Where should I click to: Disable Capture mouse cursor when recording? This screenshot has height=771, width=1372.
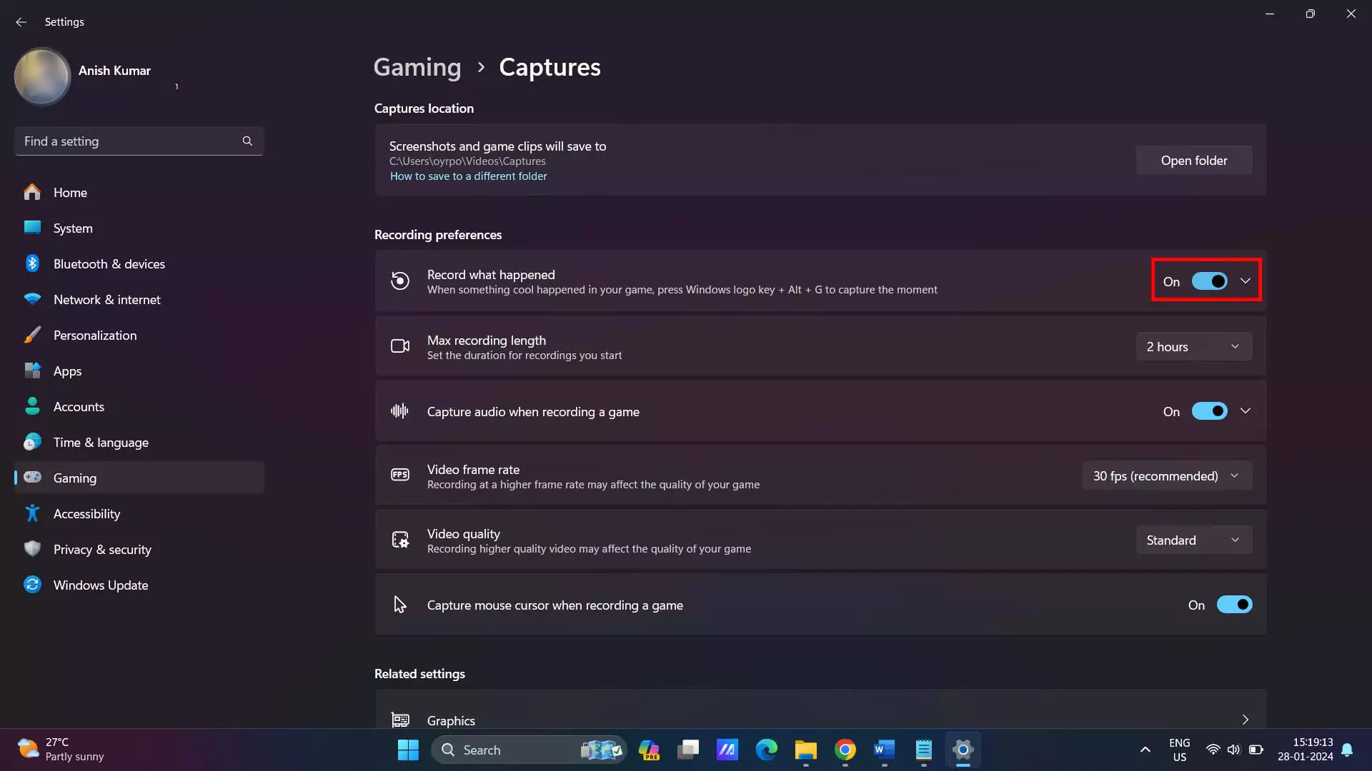1234,605
